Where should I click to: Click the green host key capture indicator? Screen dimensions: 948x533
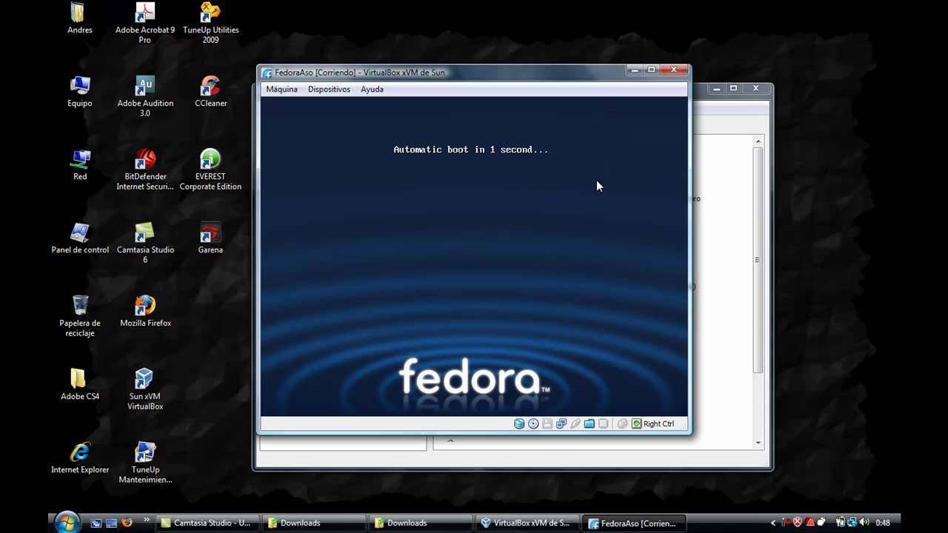(x=636, y=423)
